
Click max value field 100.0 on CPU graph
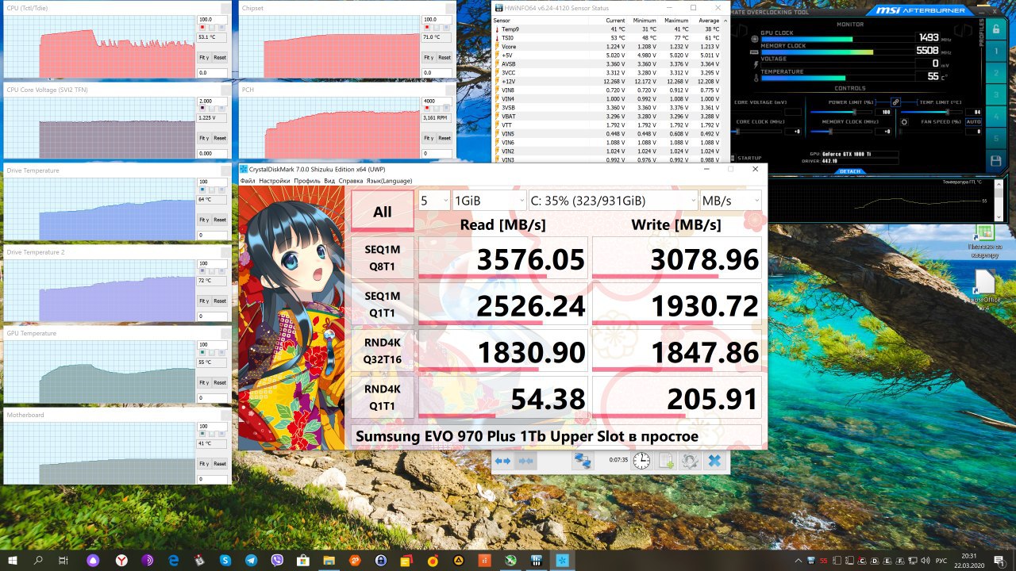213,20
